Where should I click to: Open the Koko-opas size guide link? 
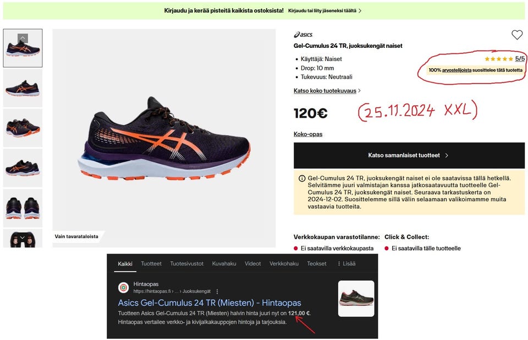pos(308,134)
